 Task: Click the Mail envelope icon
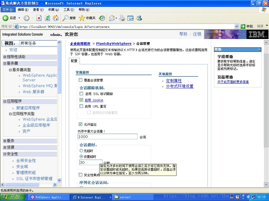112,18
